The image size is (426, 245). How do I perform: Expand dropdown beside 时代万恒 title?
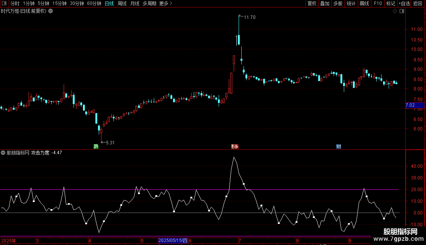[x=51, y=11]
